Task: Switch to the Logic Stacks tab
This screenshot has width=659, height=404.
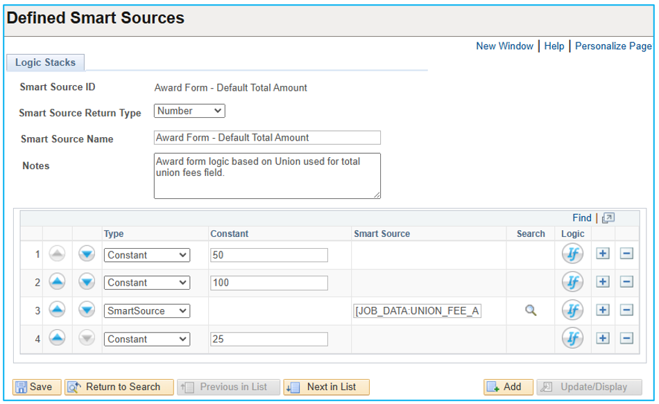Action: coord(45,62)
